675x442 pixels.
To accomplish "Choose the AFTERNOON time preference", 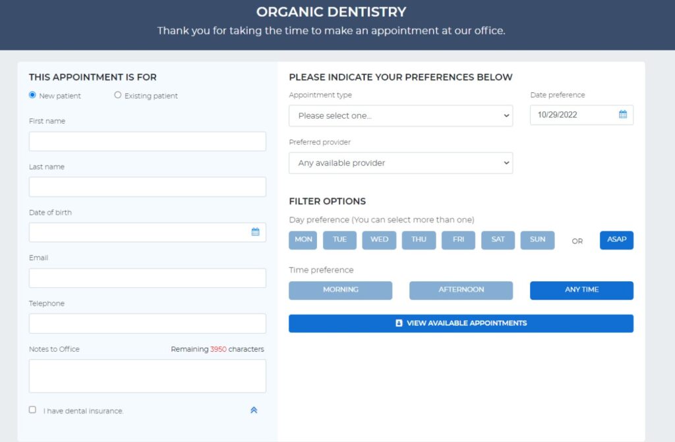I will point(461,290).
